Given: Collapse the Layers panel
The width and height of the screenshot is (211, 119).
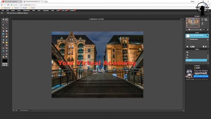Looking at the screenshot, I should click(x=208, y=33).
